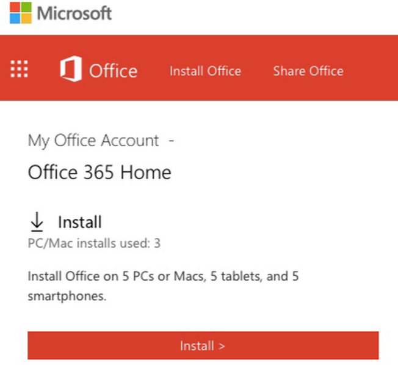Click the dash after My Office Account
This screenshot has width=398, height=365.
click(171, 141)
